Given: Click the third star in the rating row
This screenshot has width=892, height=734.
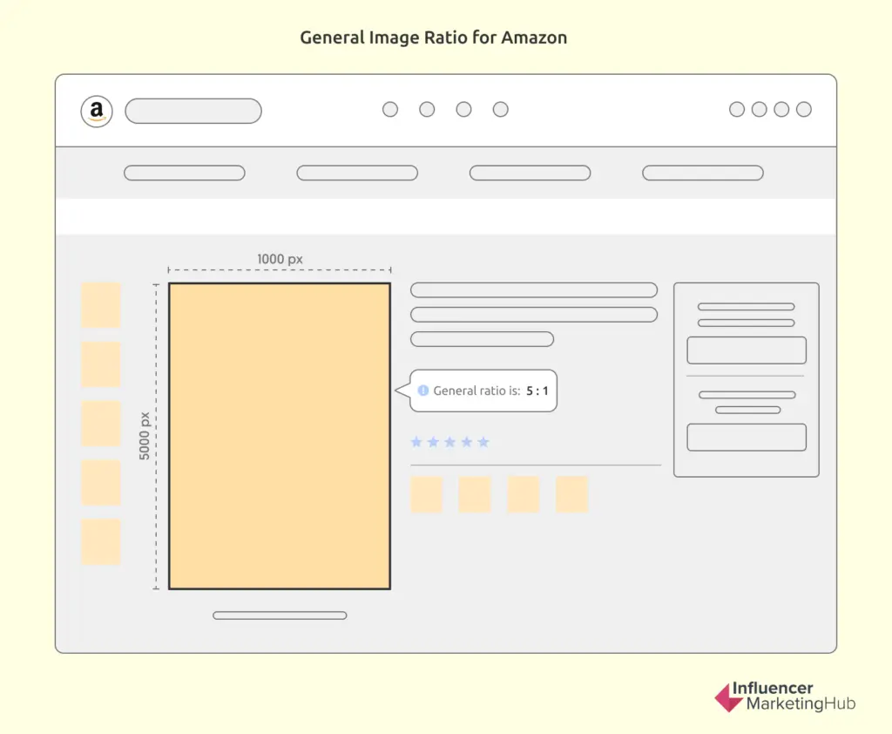Looking at the screenshot, I should (450, 442).
